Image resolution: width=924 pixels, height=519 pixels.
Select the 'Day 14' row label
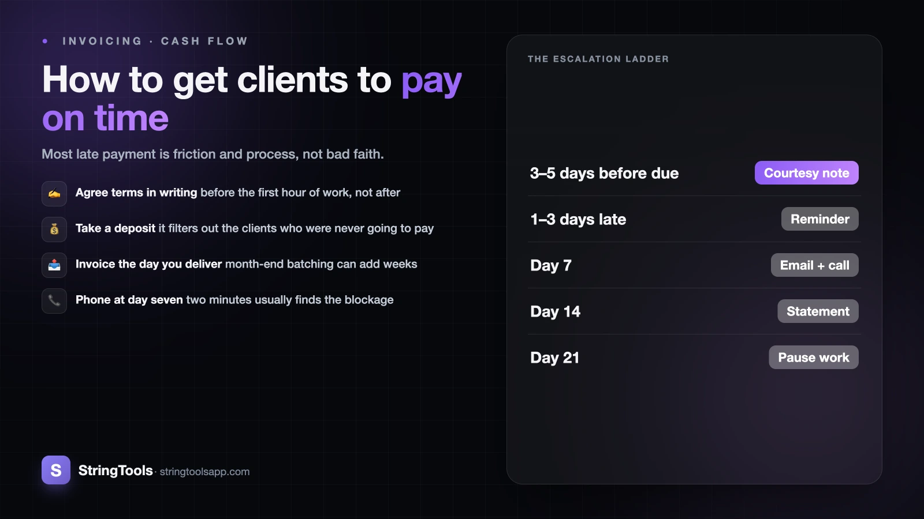tap(555, 311)
